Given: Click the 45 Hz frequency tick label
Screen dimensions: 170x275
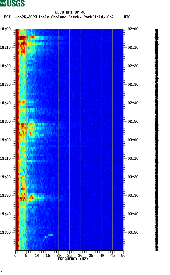Looking at the screenshot, I should pyautogui.click(x=112, y=256).
